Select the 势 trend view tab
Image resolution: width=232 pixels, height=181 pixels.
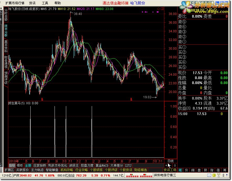pos(206,170)
